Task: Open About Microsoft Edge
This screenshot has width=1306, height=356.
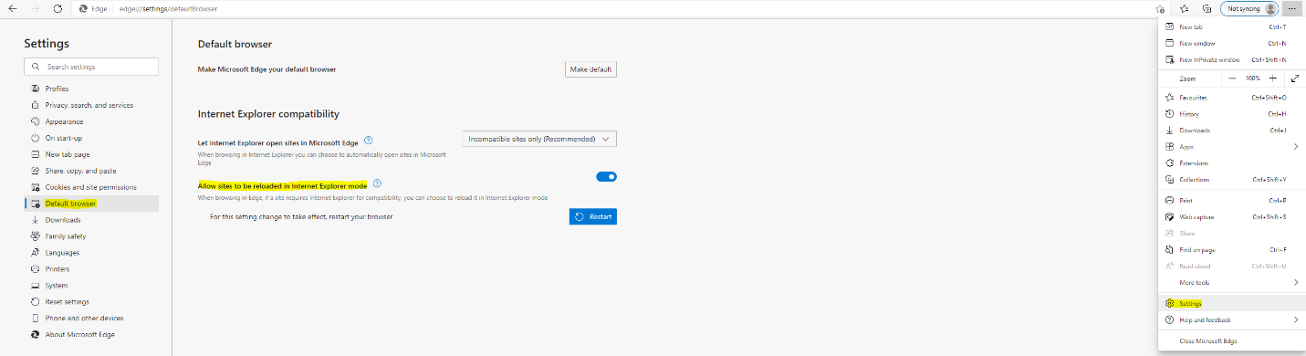Action: tap(91, 335)
